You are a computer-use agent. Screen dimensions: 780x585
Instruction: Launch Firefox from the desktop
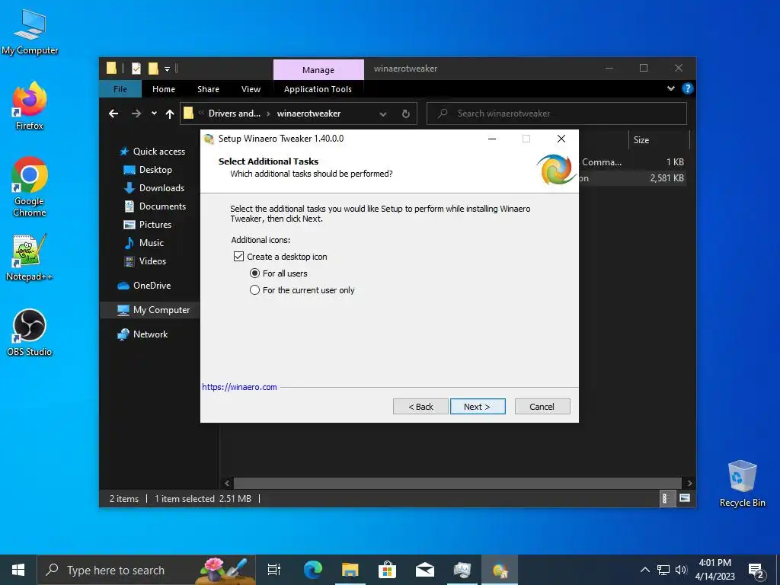pos(30,106)
